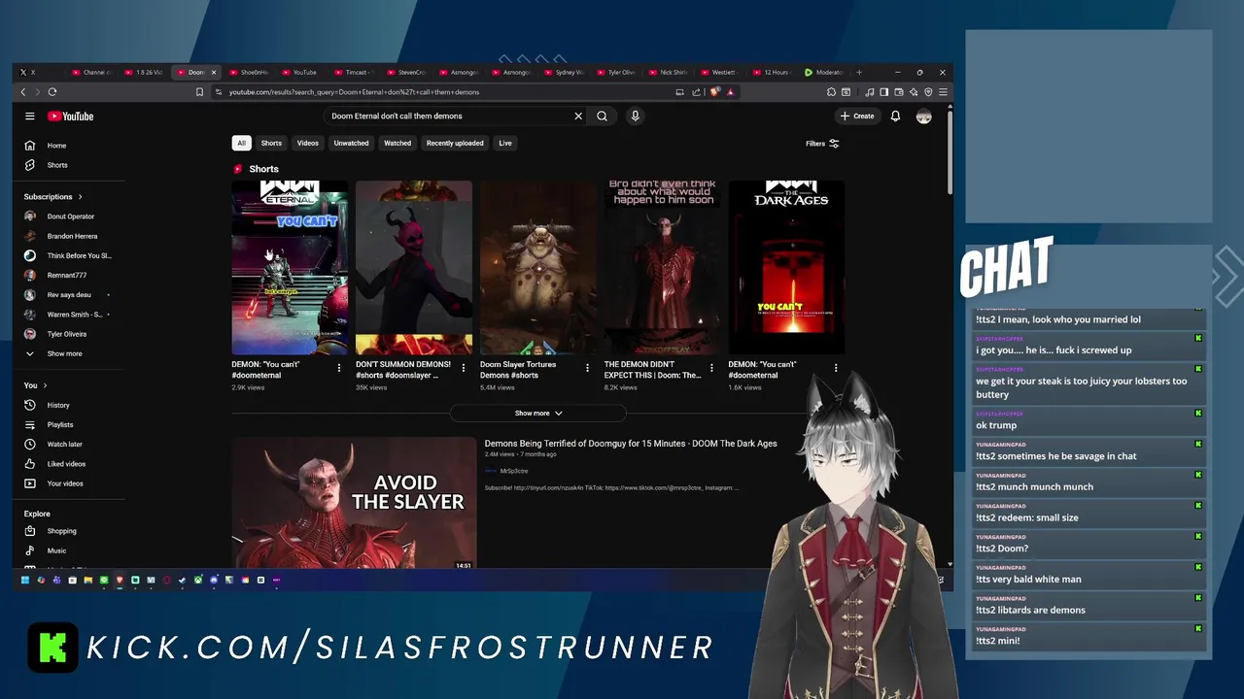Image resolution: width=1244 pixels, height=699 pixels.
Task: Select the Live filter chip
Action: coord(505,144)
